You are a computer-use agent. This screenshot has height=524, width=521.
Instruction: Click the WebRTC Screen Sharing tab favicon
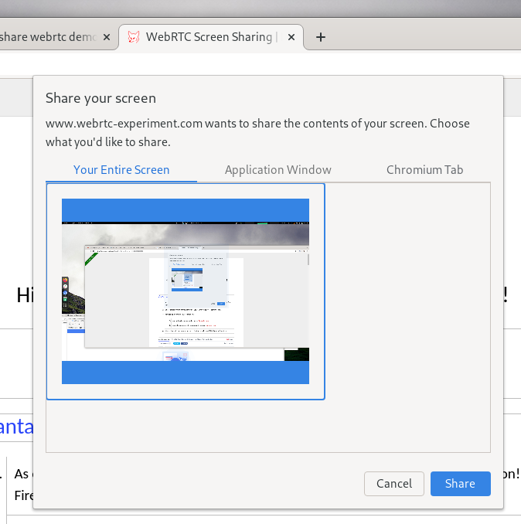point(134,37)
